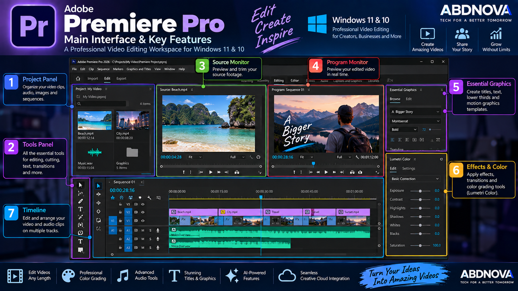Image resolution: width=518 pixels, height=291 pixels.
Task: Open the Sequence menu
Action: coord(103,69)
